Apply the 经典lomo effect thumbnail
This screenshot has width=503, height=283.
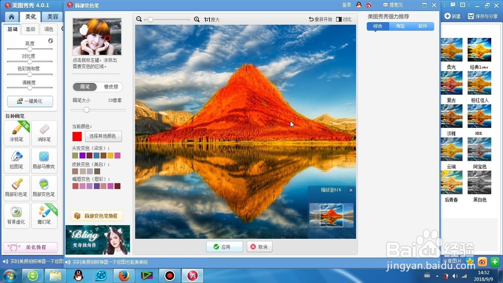coord(479,50)
